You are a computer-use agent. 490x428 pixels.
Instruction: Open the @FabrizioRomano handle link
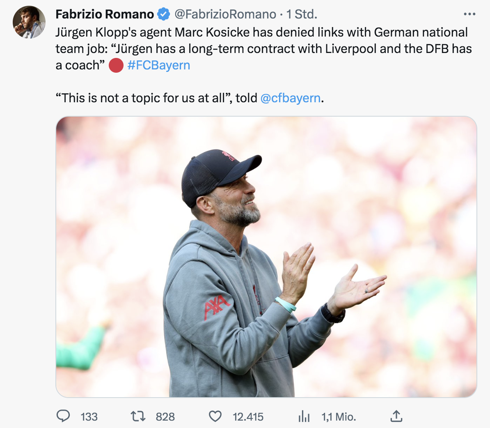point(225,14)
